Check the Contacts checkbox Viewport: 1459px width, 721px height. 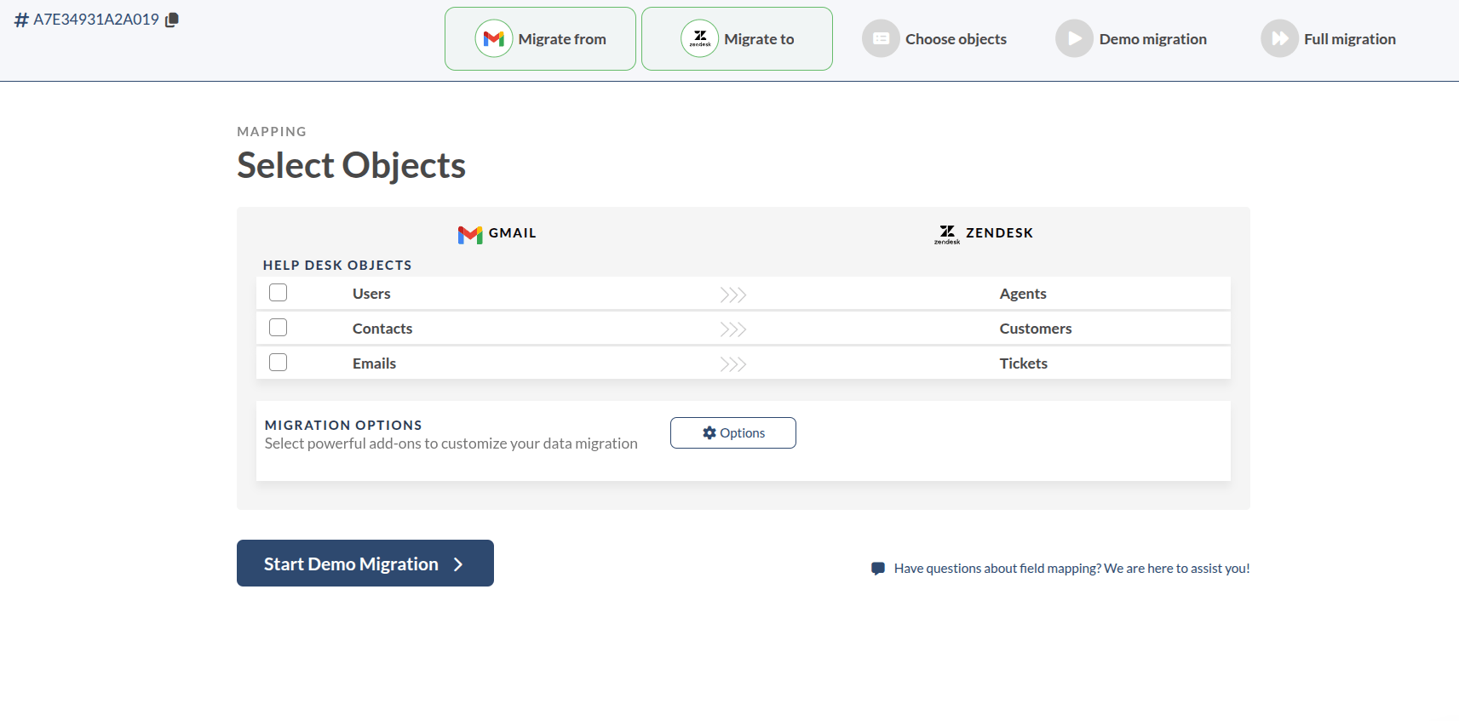coord(278,328)
